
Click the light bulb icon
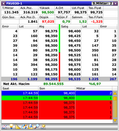(11, 127)
